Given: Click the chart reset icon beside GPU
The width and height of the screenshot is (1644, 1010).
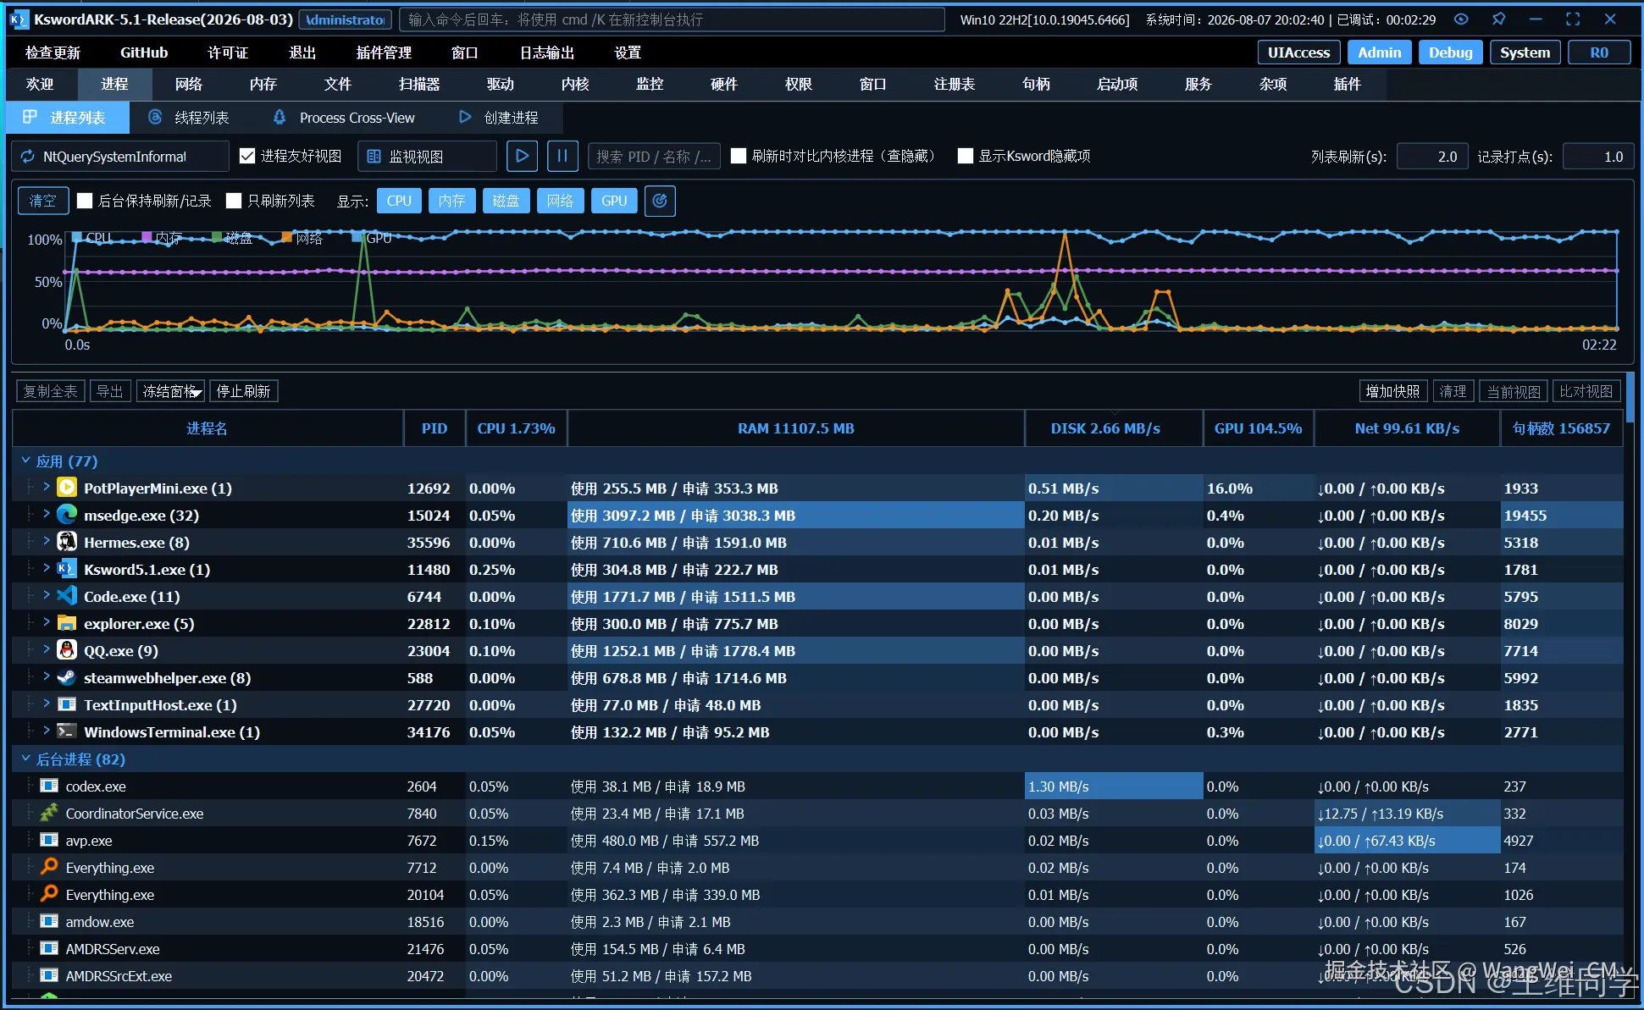Looking at the screenshot, I should [660, 201].
